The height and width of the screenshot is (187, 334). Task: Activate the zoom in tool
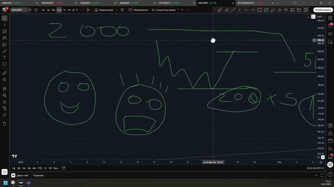(4, 80)
